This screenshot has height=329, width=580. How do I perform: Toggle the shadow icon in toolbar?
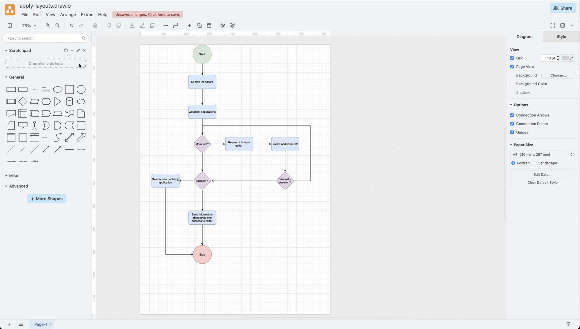(152, 25)
